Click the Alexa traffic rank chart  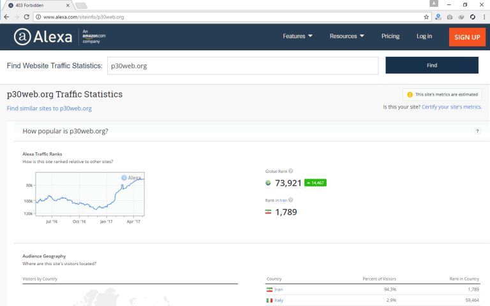coord(90,194)
